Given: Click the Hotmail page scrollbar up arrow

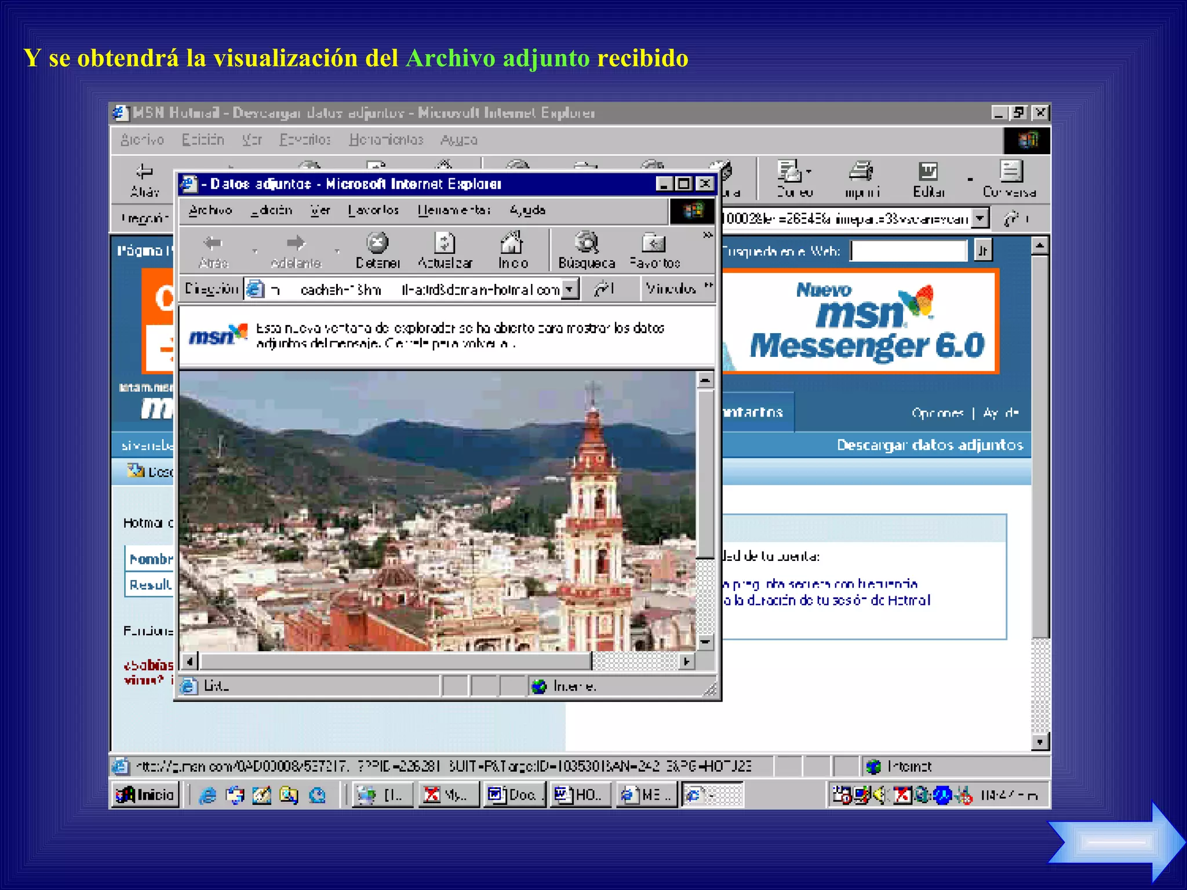Looking at the screenshot, I should [x=1040, y=246].
